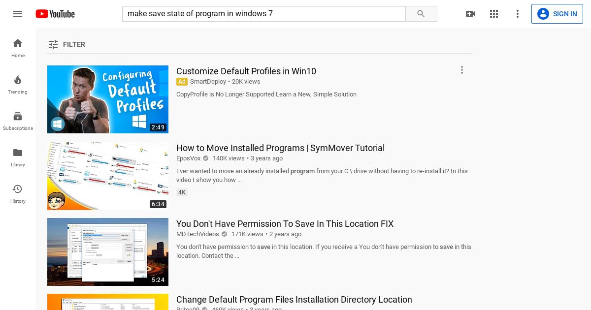This screenshot has width=591, height=310.
Task: Open Subscriptions in the sidebar
Action: click(18, 121)
